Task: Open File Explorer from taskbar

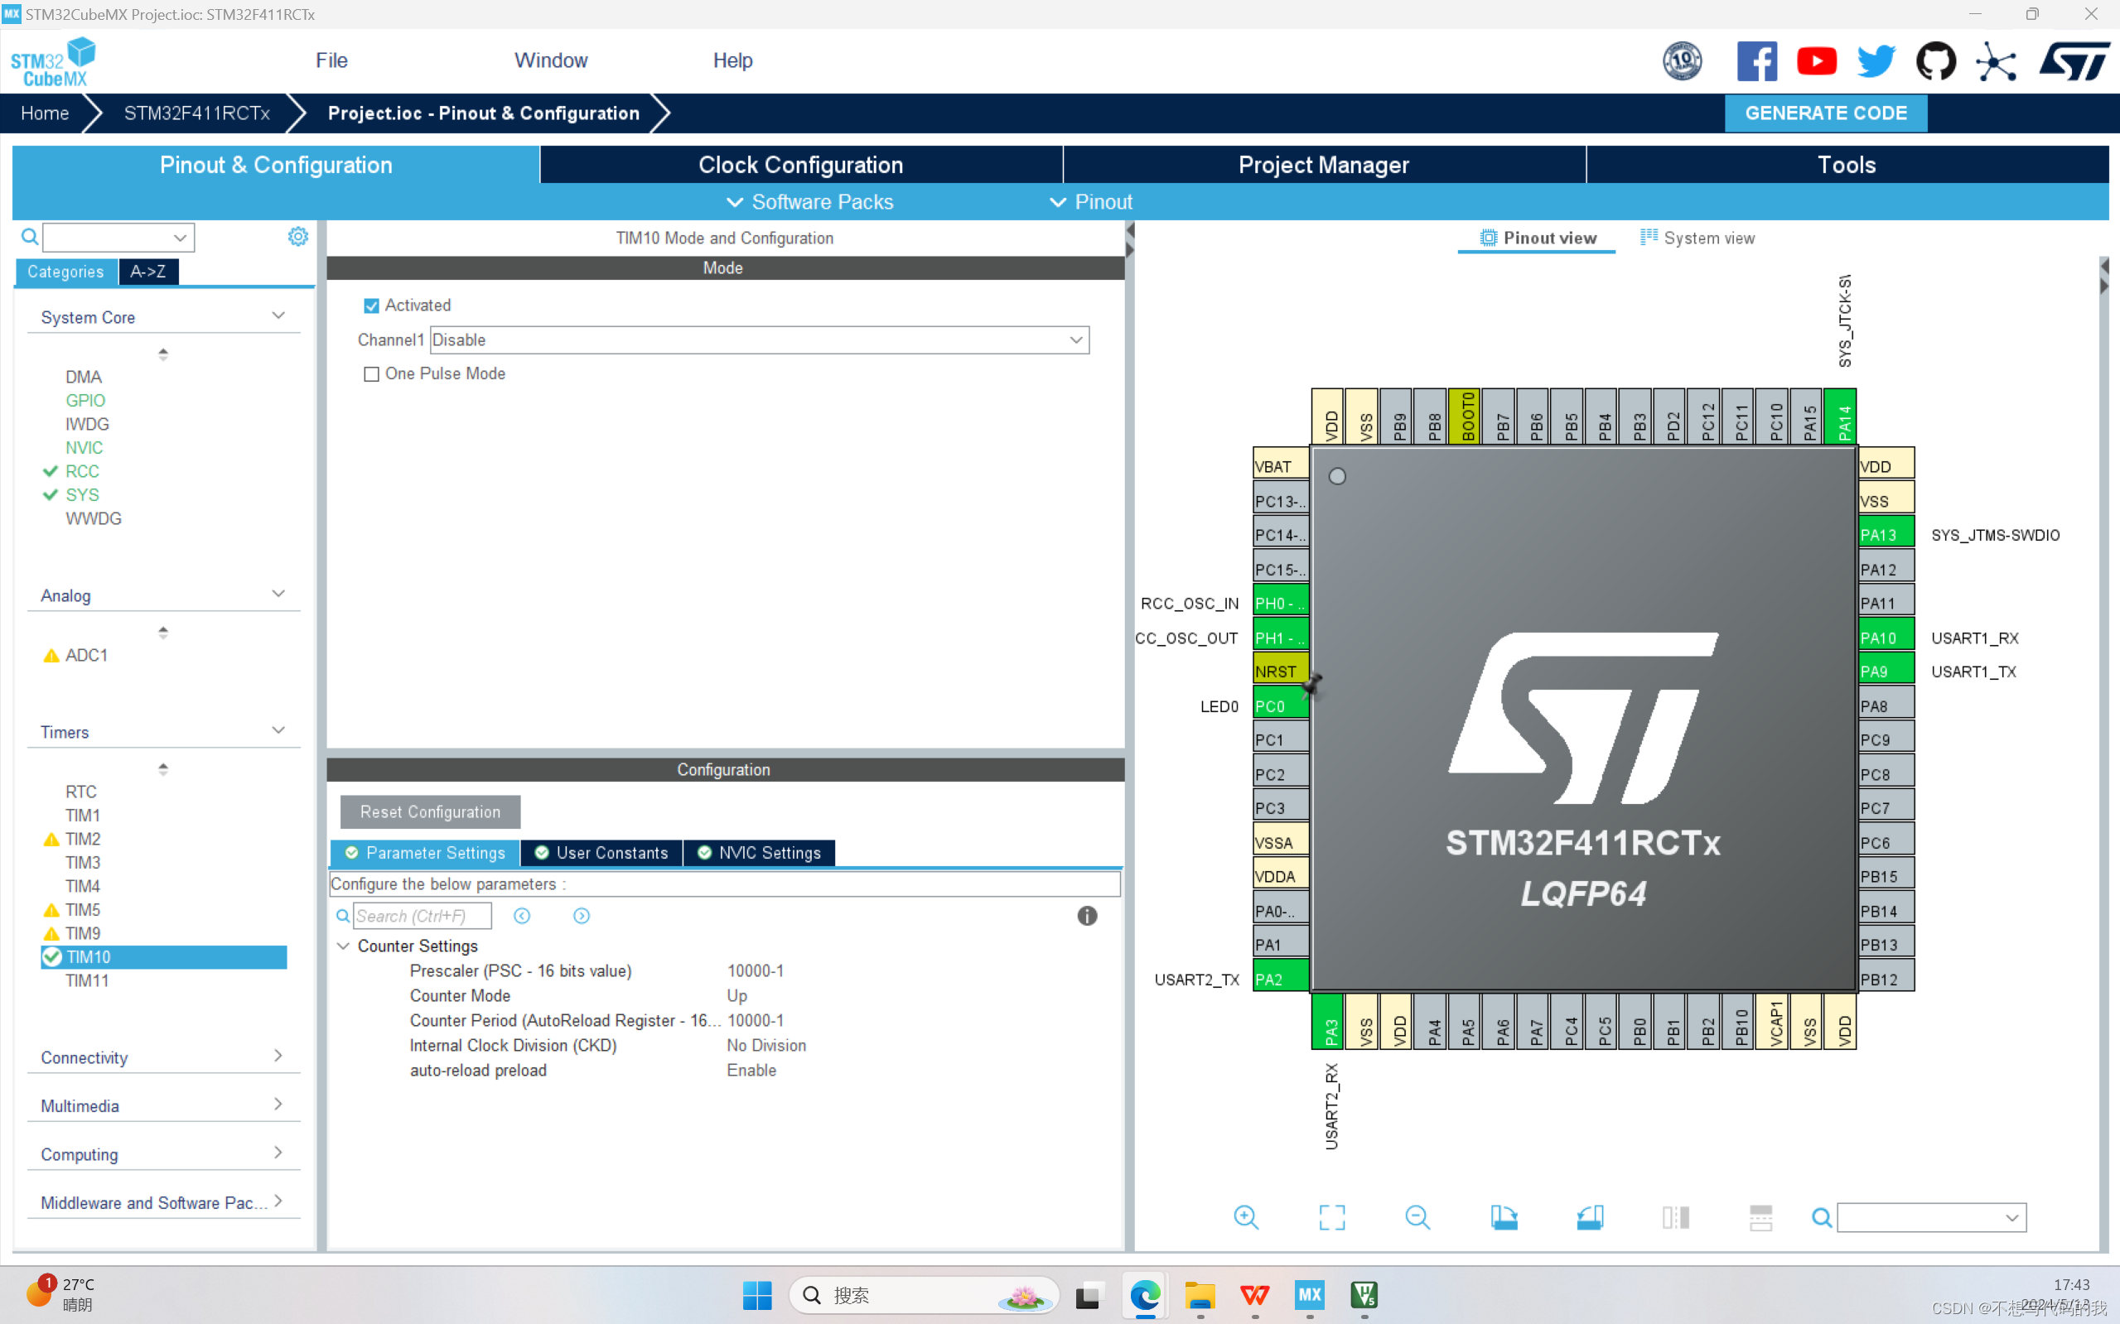Action: [x=1200, y=1294]
